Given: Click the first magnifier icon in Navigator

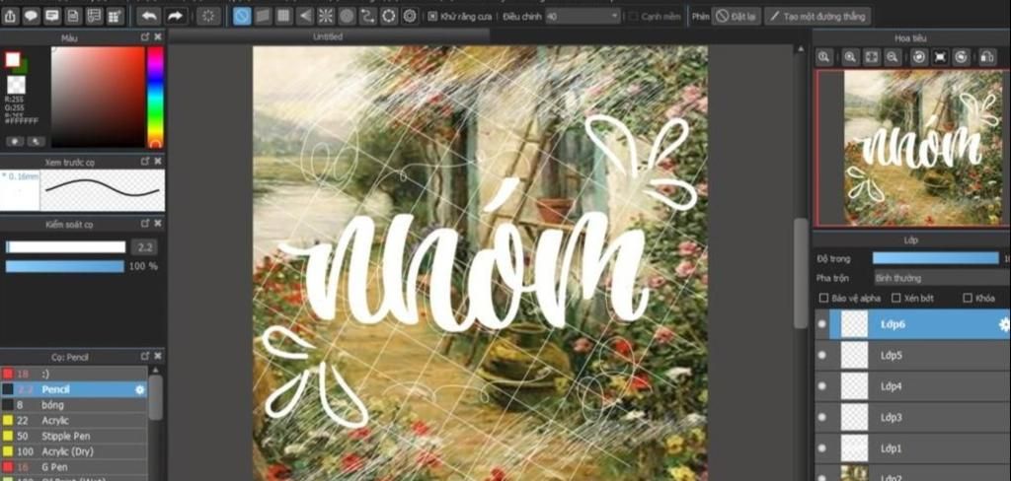Looking at the screenshot, I should click(x=823, y=57).
